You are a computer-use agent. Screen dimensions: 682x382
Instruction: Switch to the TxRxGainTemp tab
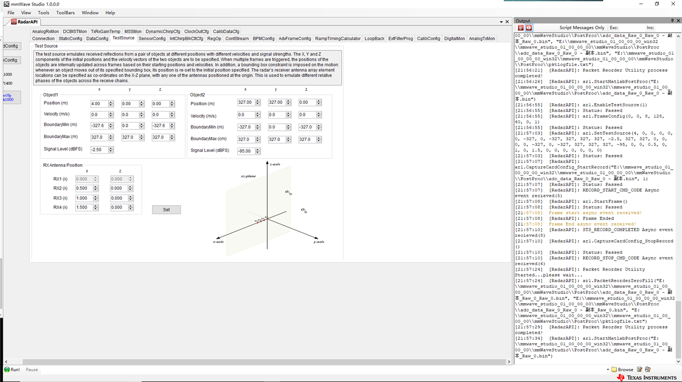105,32
